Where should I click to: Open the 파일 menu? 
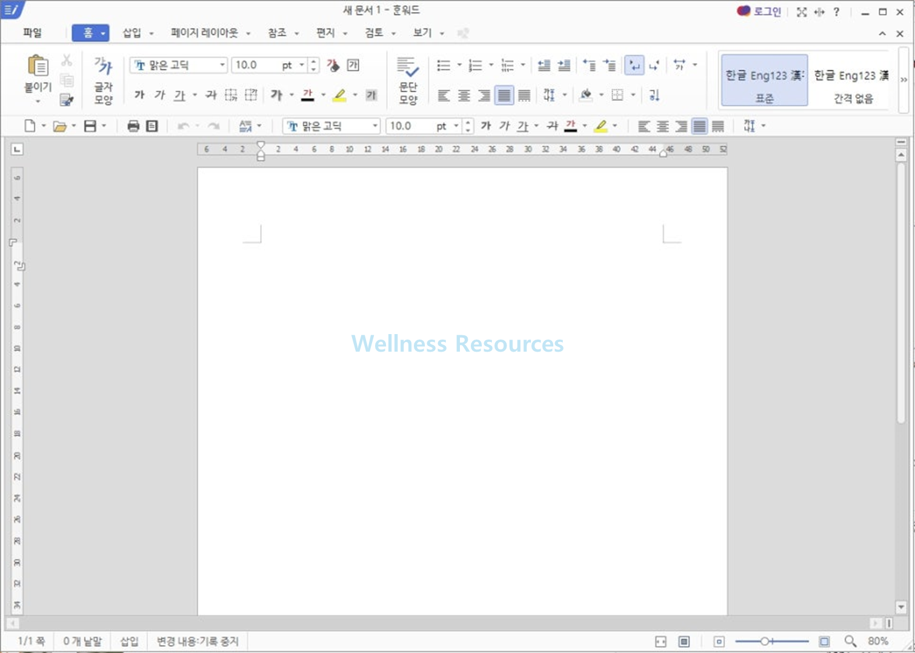[x=32, y=33]
